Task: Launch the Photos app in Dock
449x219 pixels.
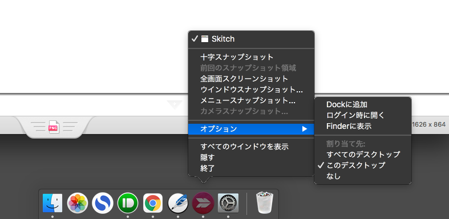Action: (x=78, y=203)
